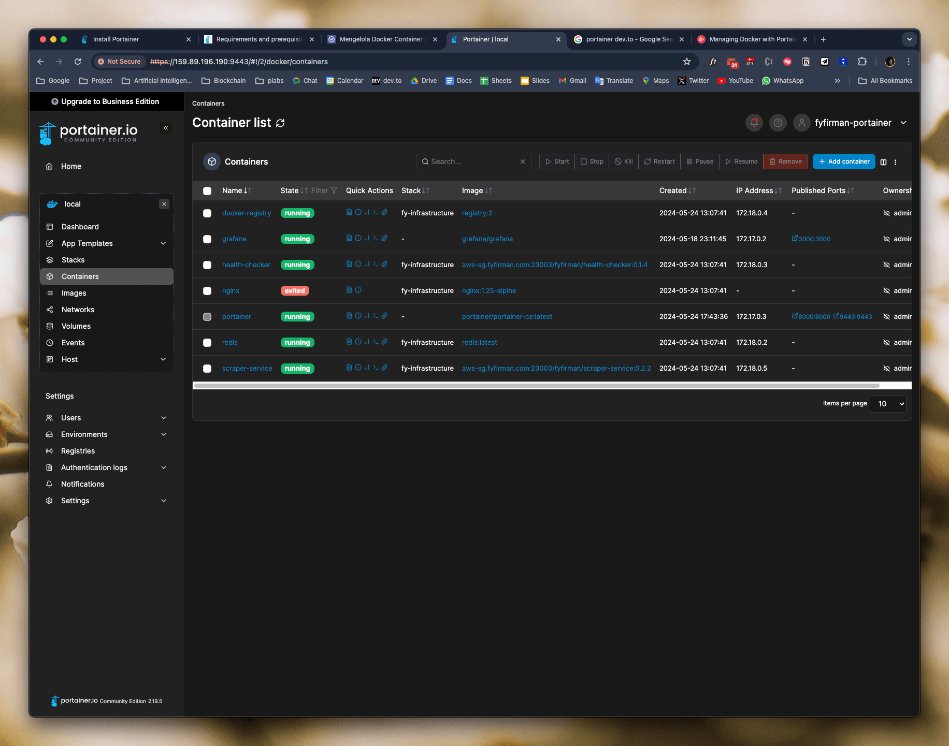Open fyfirman-portainer user menu

click(x=851, y=123)
